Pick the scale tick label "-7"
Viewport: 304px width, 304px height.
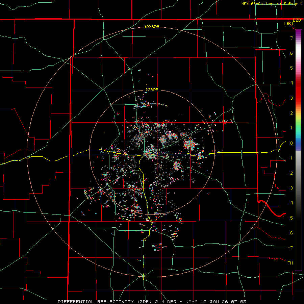290,248
